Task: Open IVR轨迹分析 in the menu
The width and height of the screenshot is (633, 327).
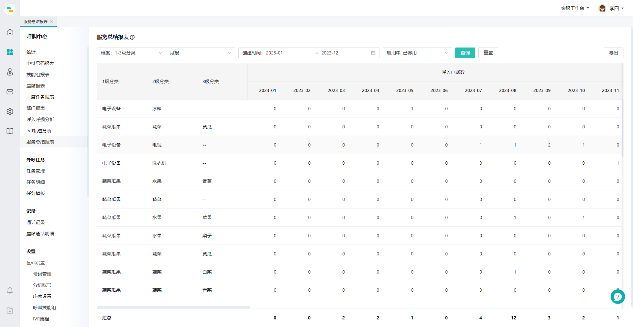Action: pyautogui.click(x=39, y=131)
